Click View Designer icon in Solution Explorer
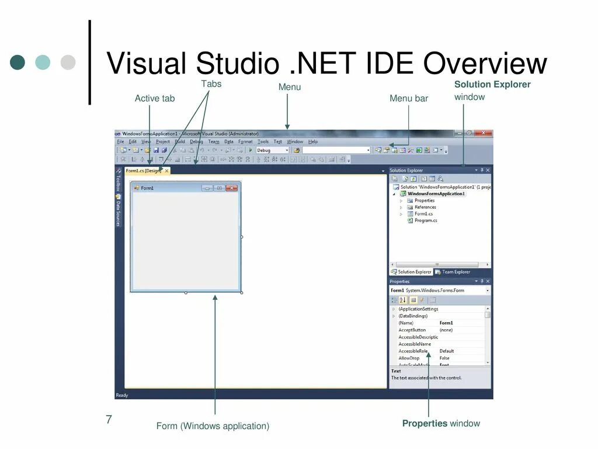This screenshot has height=449, width=598. pos(432,179)
